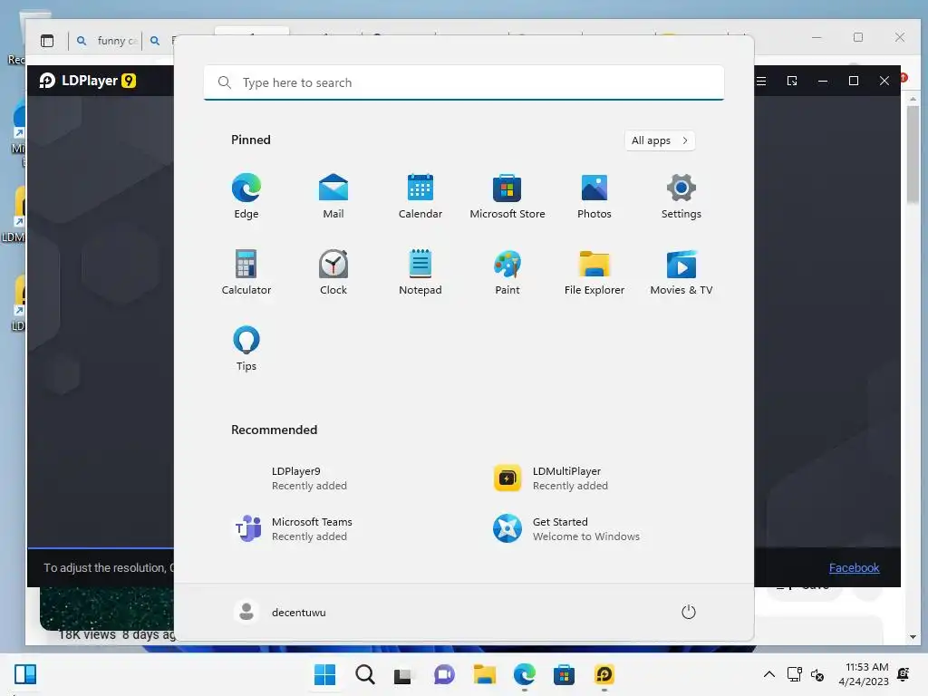
Task: Switch to funny ca... Edge tab
Action: pyautogui.click(x=109, y=41)
